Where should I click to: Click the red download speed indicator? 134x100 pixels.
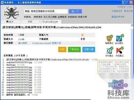point(81,39)
